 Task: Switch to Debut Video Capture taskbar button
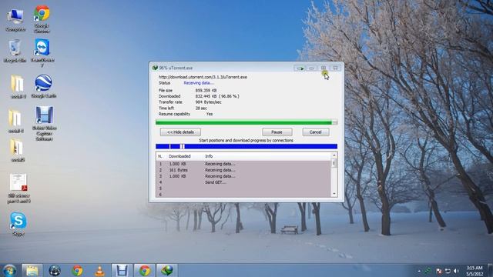pyautogui.click(x=122, y=270)
